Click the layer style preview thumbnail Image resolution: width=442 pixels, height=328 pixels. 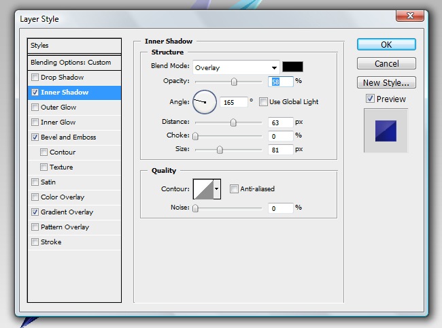pyautogui.click(x=385, y=129)
